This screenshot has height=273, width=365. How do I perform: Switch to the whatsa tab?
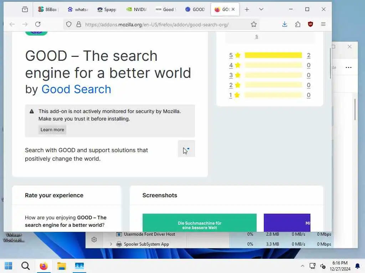click(78, 10)
